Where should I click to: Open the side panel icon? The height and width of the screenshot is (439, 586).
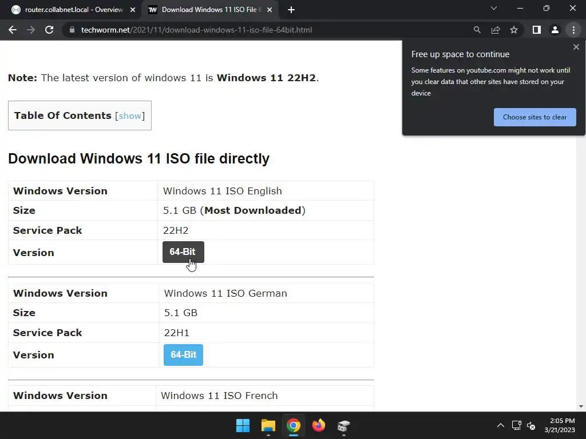(537, 30)
